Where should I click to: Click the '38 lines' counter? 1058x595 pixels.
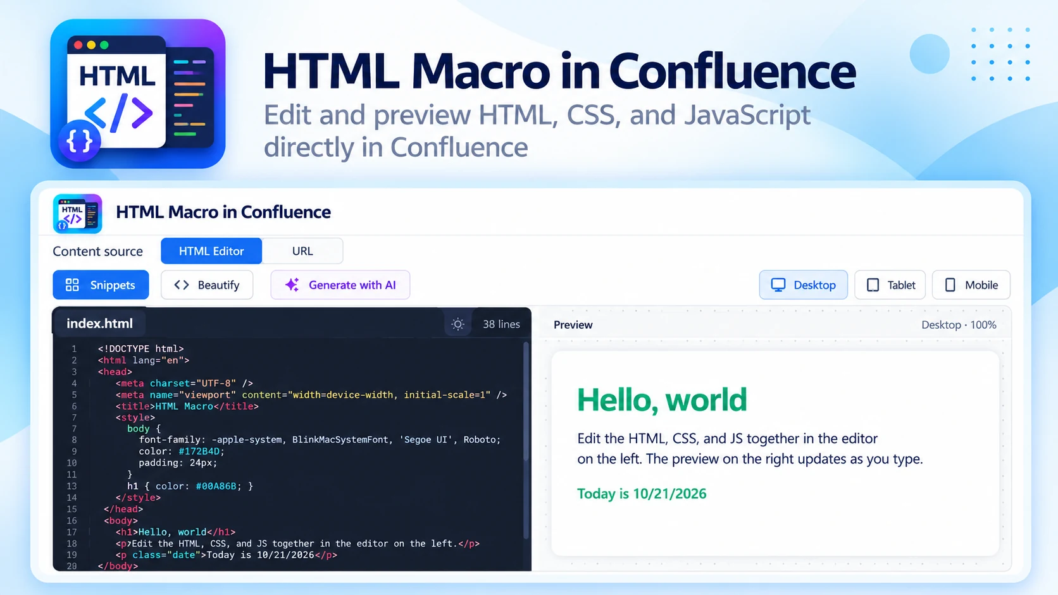(501, 324)
